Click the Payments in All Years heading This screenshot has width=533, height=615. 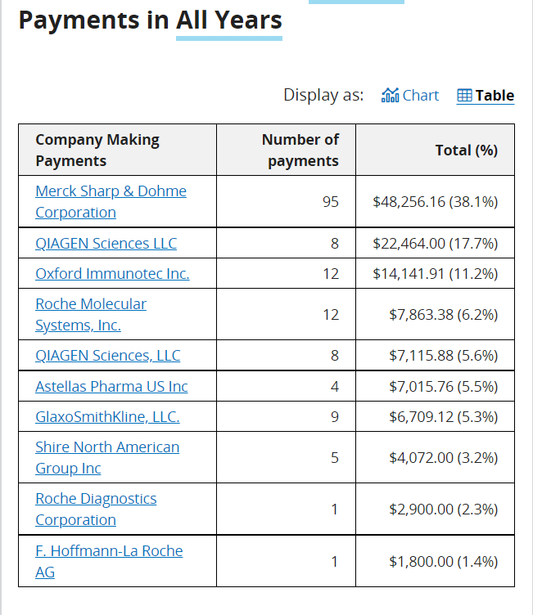[151, 20]
